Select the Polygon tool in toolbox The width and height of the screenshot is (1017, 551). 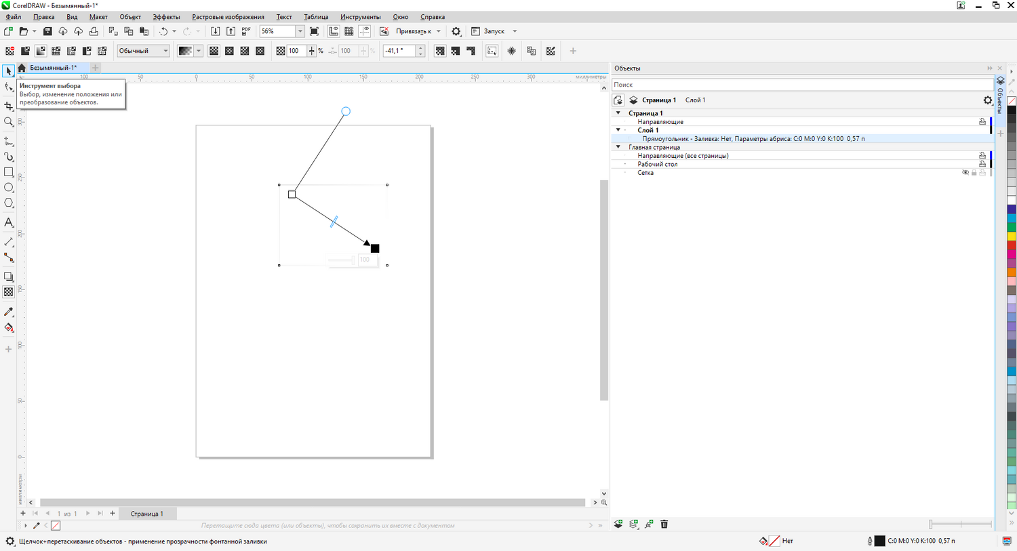(9, 203)
